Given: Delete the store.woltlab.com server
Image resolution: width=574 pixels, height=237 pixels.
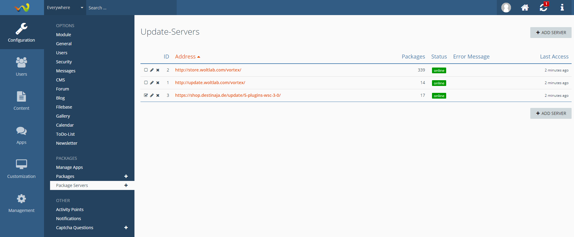Looking at the screenshot, I should pos(158,70).
